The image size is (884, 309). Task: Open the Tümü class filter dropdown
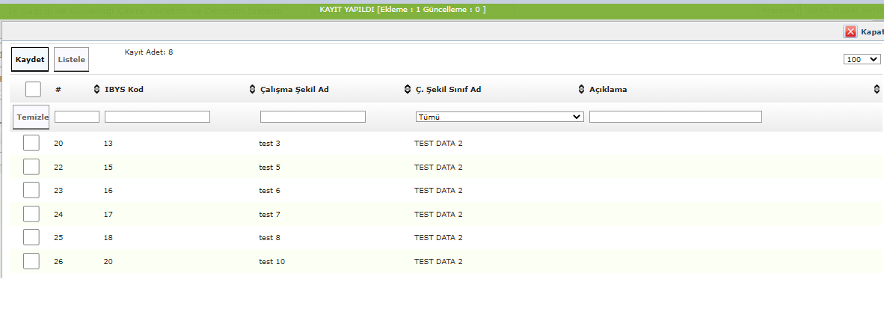point(499,117)
